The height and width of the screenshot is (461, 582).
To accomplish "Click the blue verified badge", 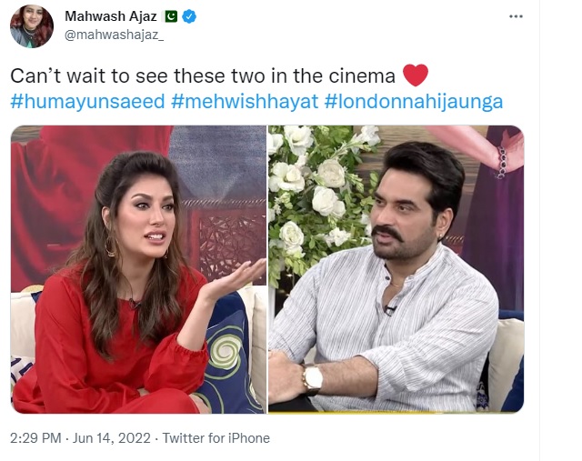I will pos(190,16).
